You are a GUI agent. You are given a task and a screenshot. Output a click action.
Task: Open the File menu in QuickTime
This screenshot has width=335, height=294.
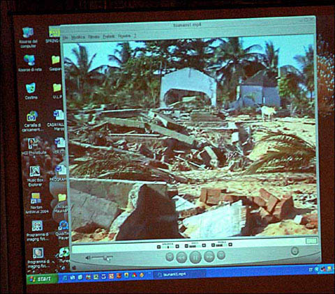[66, 38]
